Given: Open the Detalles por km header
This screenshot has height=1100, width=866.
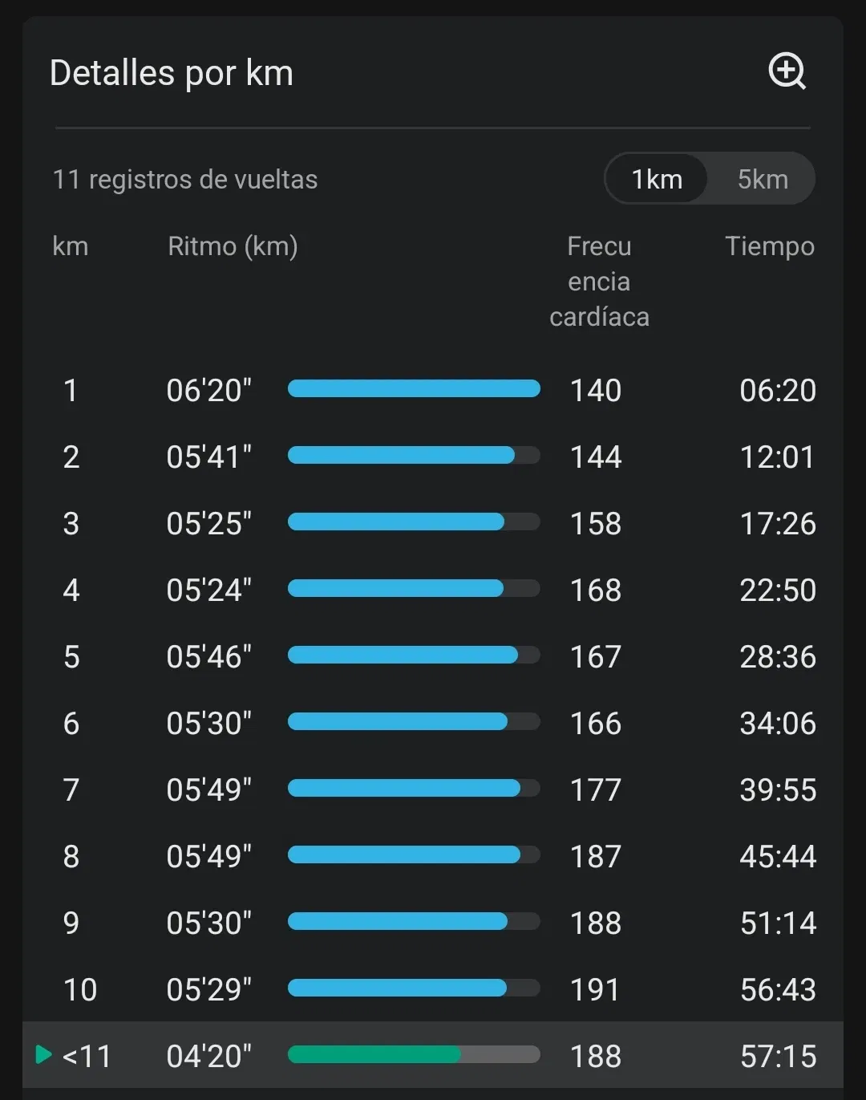Looking at the screenshot, I should [x=172, y=73].
